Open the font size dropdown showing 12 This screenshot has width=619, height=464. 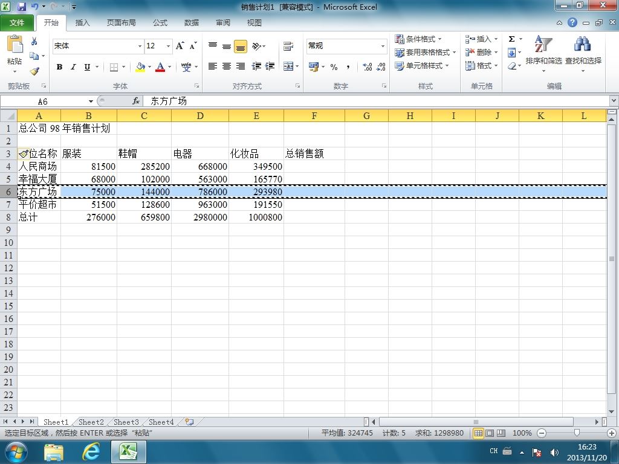[168, 46]
